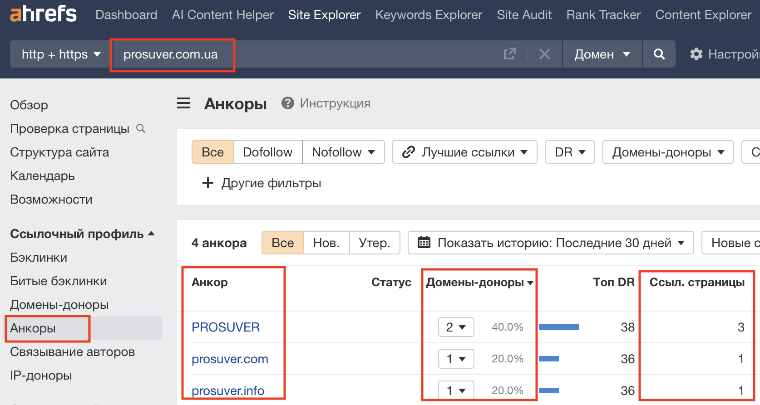
Task: Open the Домен mode dropdown
Action: [602, 54]
